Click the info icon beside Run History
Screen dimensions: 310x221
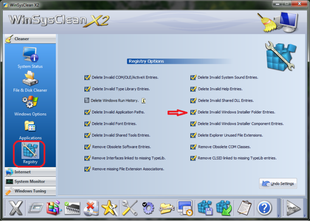[143, 101]
